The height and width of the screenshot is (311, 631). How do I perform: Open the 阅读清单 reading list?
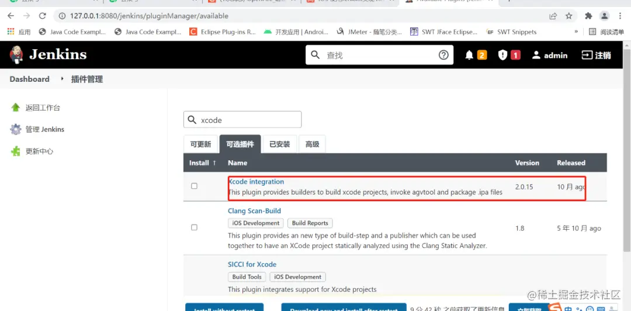pyautogui.click(x=606, y=32)
